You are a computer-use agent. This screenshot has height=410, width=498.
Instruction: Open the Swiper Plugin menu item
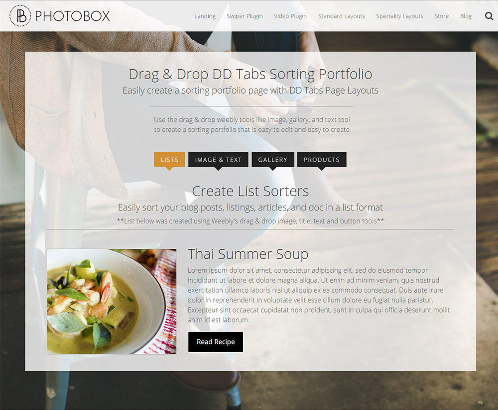click(x=245, y=16)
